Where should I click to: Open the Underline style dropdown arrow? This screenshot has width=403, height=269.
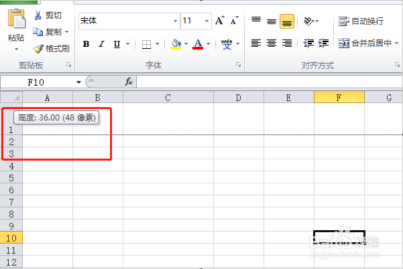pyautogui.click(x=127, y=44)
